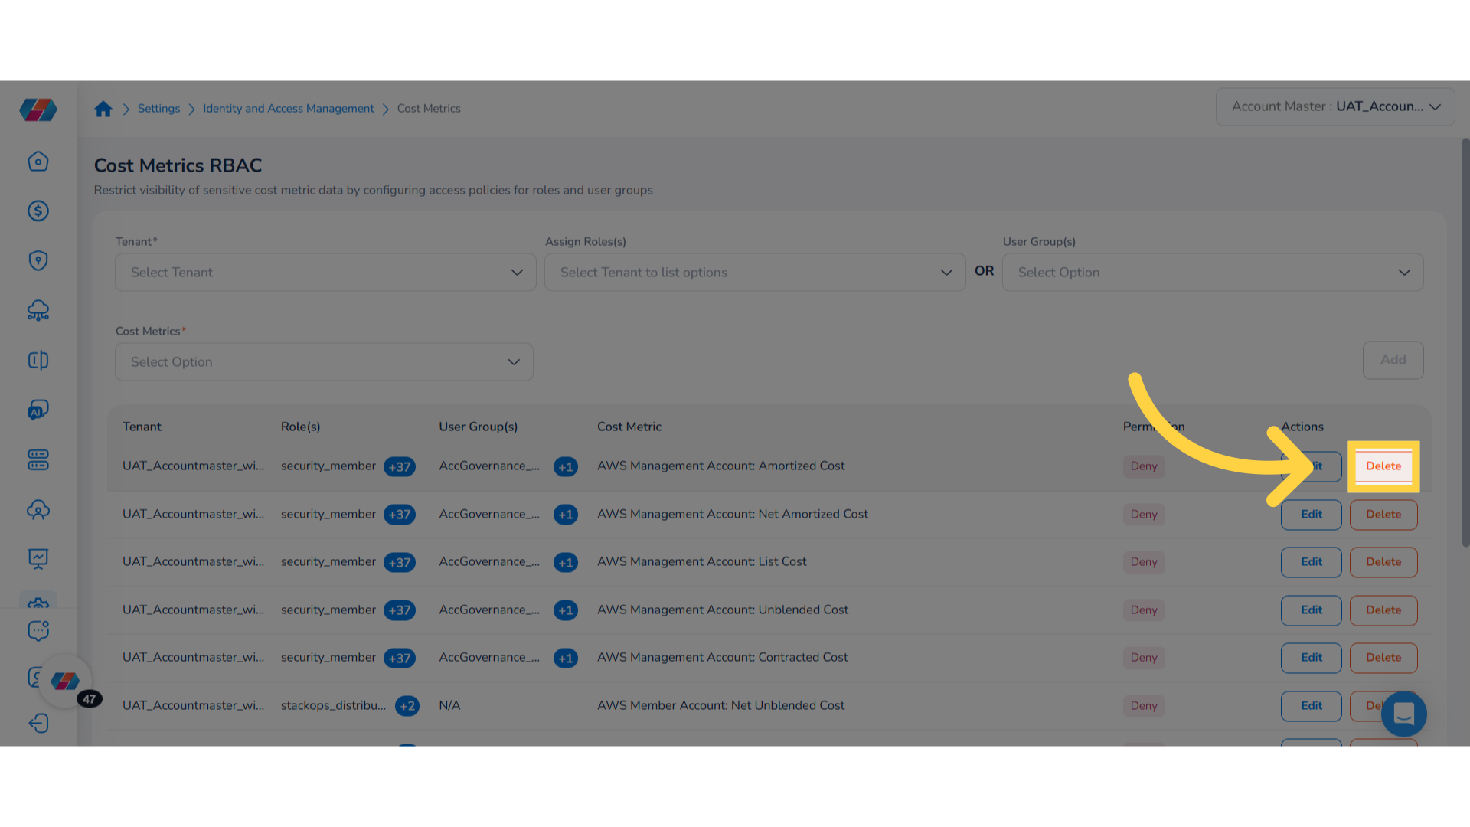Open the shield security sidebar icon
Image resolution: width=1470 pixels, height=827 pixels.
[x=38, y=261]
